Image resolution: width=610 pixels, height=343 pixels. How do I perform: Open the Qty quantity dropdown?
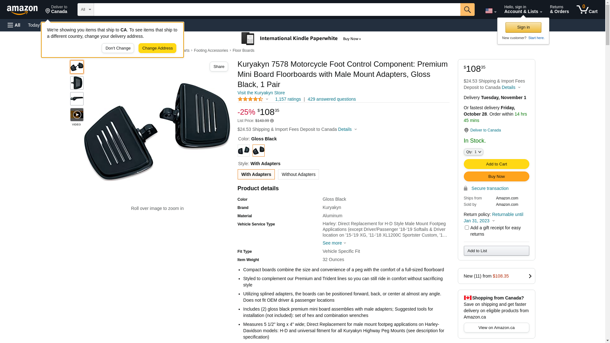[473, 152]
